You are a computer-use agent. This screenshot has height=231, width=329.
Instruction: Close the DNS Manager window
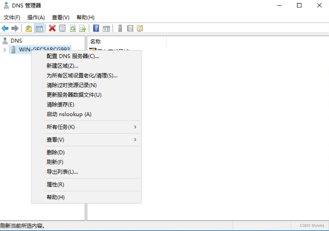[x=319, y=6]
